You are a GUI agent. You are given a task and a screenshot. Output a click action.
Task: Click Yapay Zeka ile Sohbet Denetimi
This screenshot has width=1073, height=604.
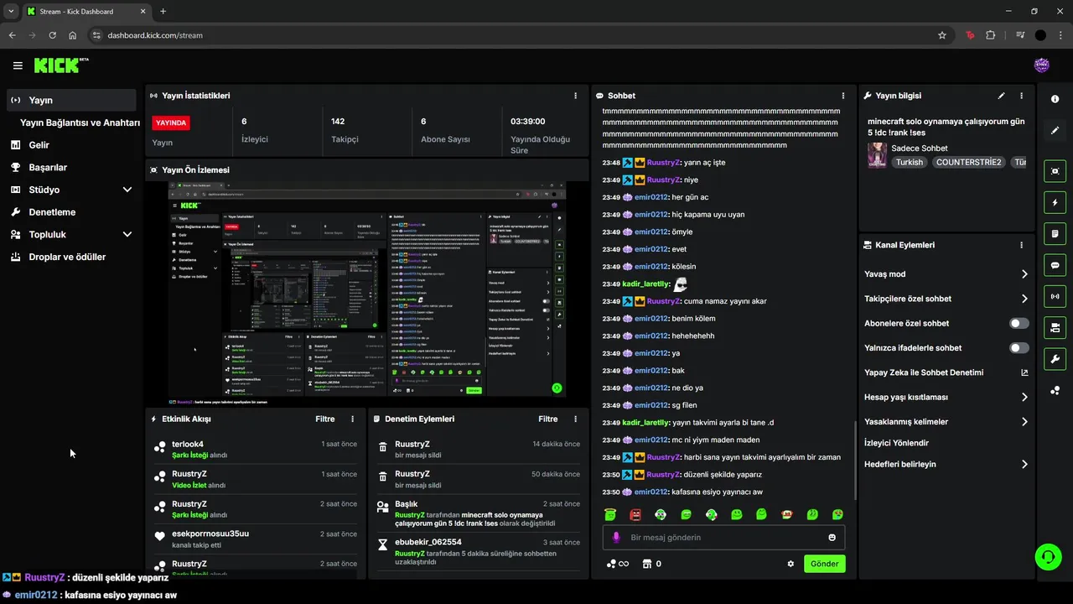coord(924,372)
